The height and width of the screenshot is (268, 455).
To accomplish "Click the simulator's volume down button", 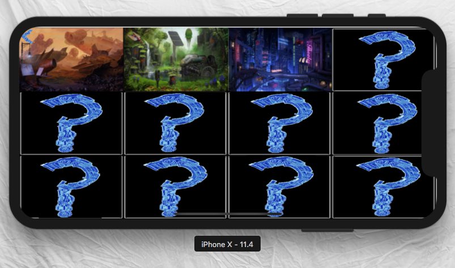I will click(x=302, y=15).
